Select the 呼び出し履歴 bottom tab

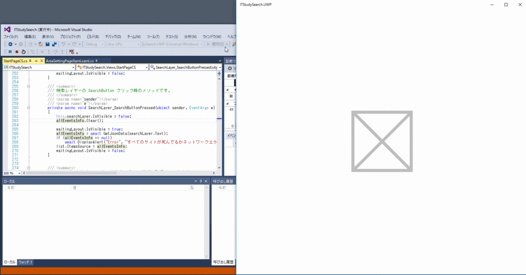point(223,262)
